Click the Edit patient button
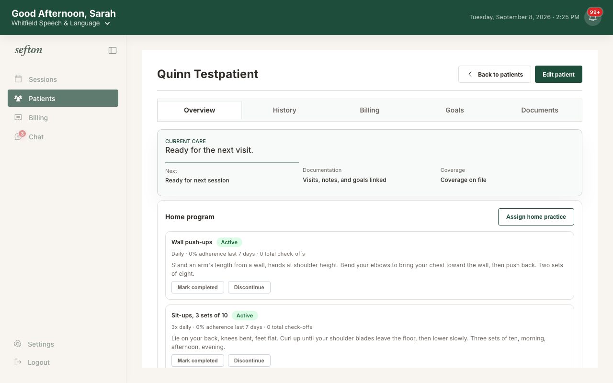The width and height of the screenshot is (613, 383). coord(558,74)
